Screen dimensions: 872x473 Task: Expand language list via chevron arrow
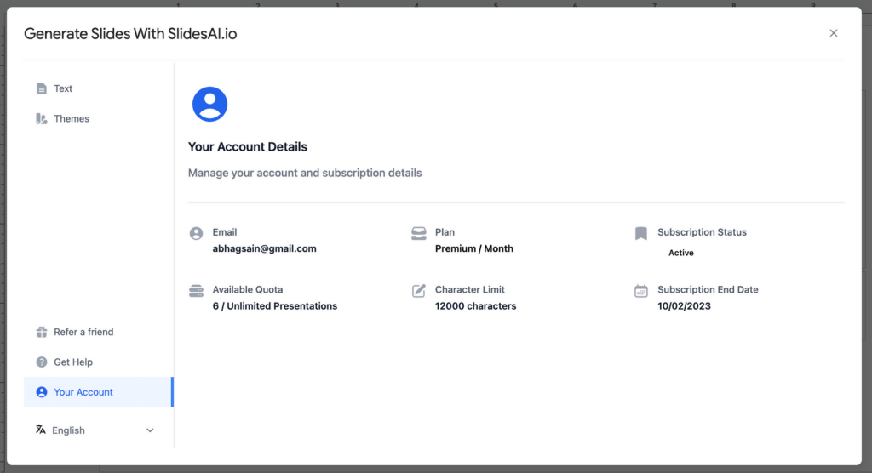point(150,430)
